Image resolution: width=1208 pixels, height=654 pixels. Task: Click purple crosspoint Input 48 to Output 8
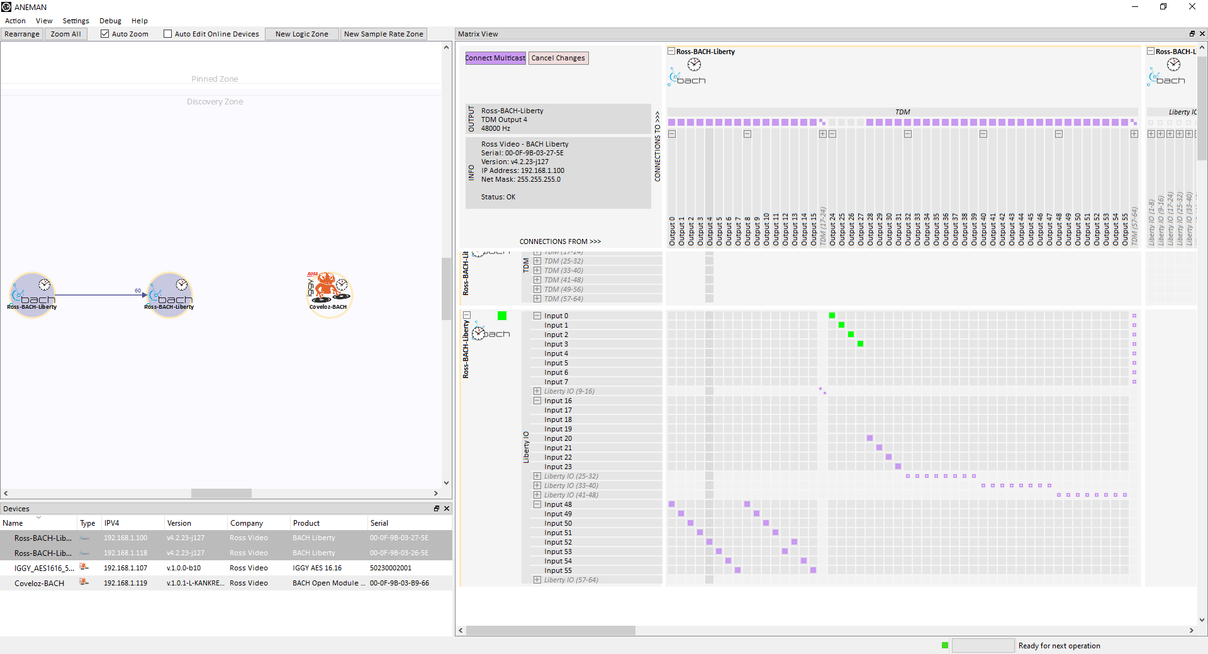point(747,504)
